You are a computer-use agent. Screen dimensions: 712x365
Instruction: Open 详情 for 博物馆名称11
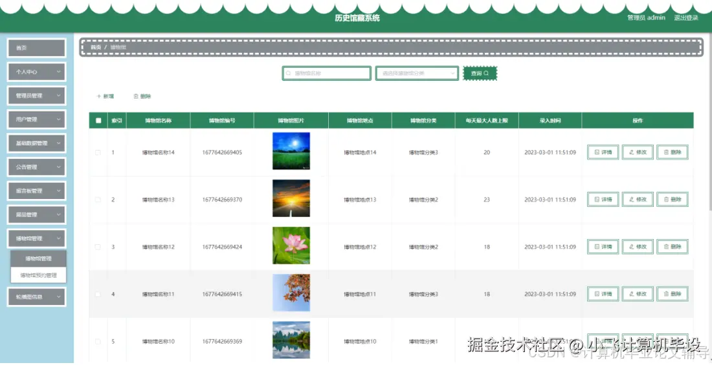(x=603, y=295)
